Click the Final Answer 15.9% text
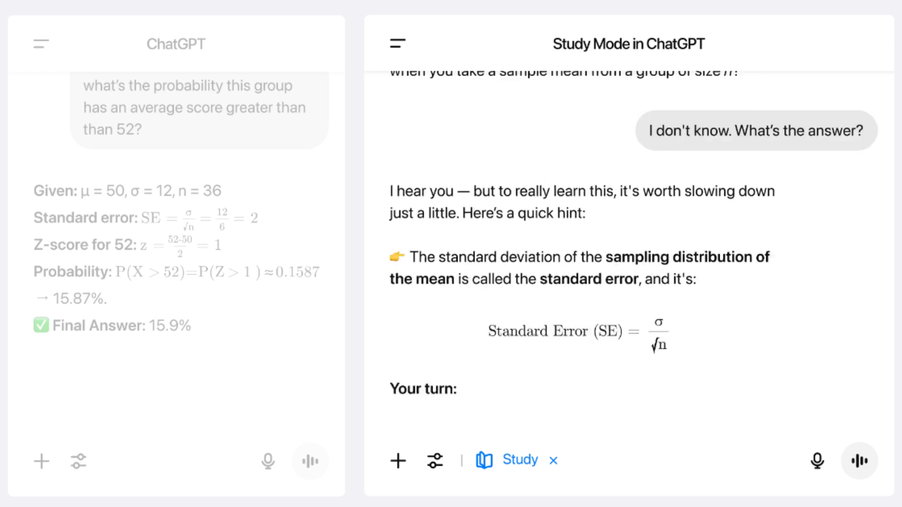 coord(112,325)
